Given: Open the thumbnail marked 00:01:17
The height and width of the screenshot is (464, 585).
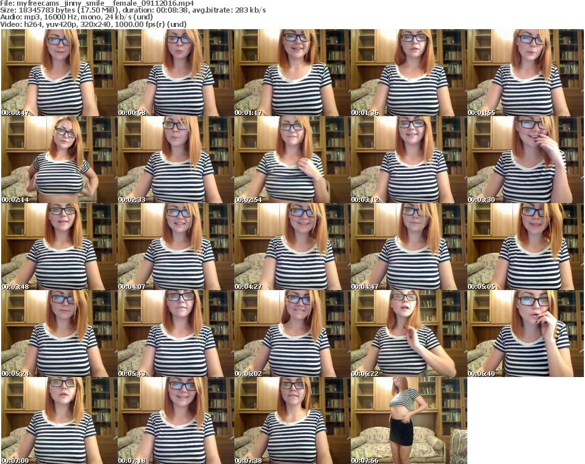Looking at the screenshot, I should (x=292, y=73).
